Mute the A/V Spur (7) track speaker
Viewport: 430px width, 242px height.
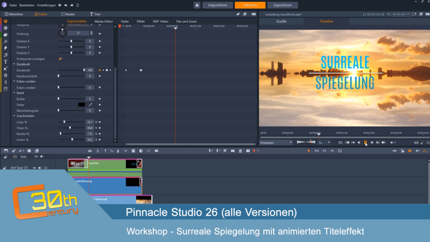[x=40, y=168]
